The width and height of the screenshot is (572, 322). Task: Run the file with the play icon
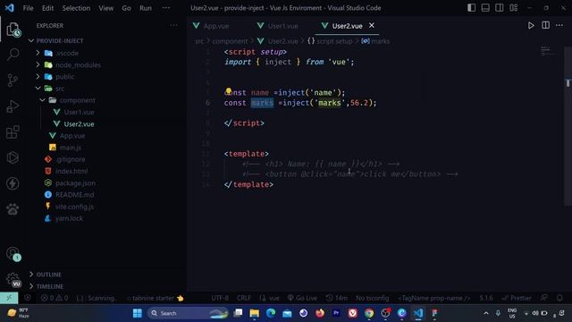[x=531, y=25]
